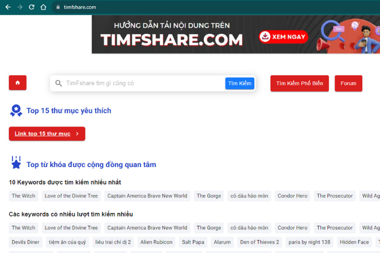
Task: Click the magnifier icon in search box
Action: [x=58, y=83]
